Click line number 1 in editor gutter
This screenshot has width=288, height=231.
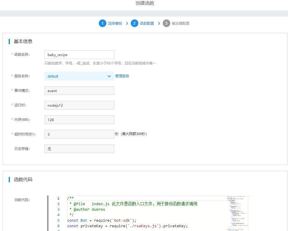(x=58, y=198)
